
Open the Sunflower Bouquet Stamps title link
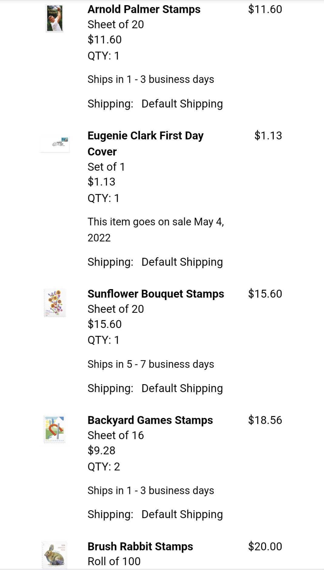pos(156,294)
